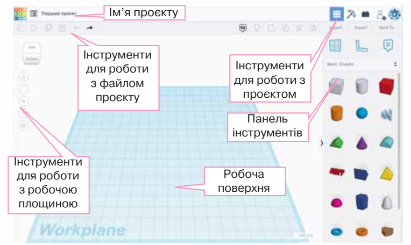
Task: Choose the blue Sphere shape
Action: click(360, 113)
